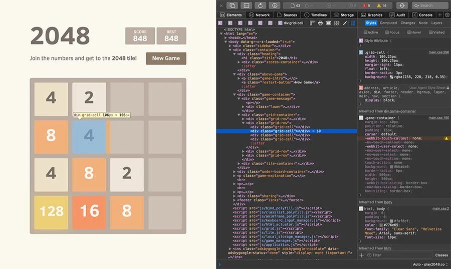Click the reload page icon in inspector toolbar
451x269 pixels.
(260, 5)
